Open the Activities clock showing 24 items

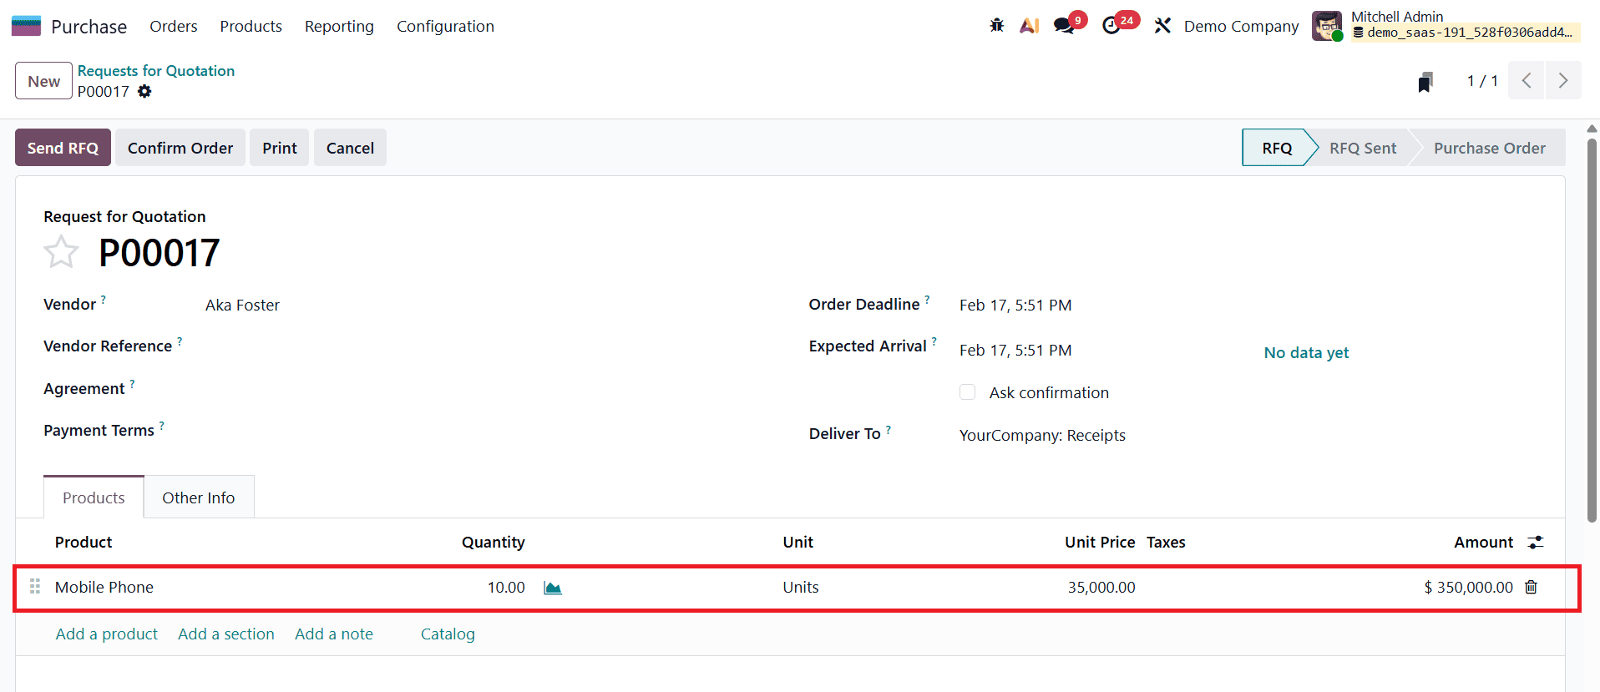click(1112, 26)
